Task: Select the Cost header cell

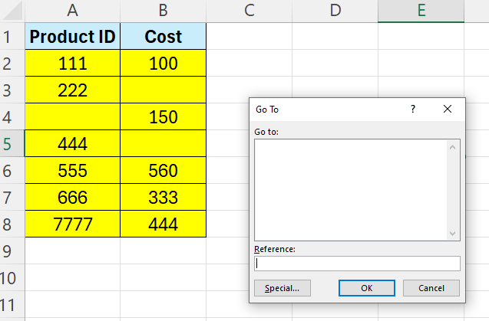Action: [164, 37]
